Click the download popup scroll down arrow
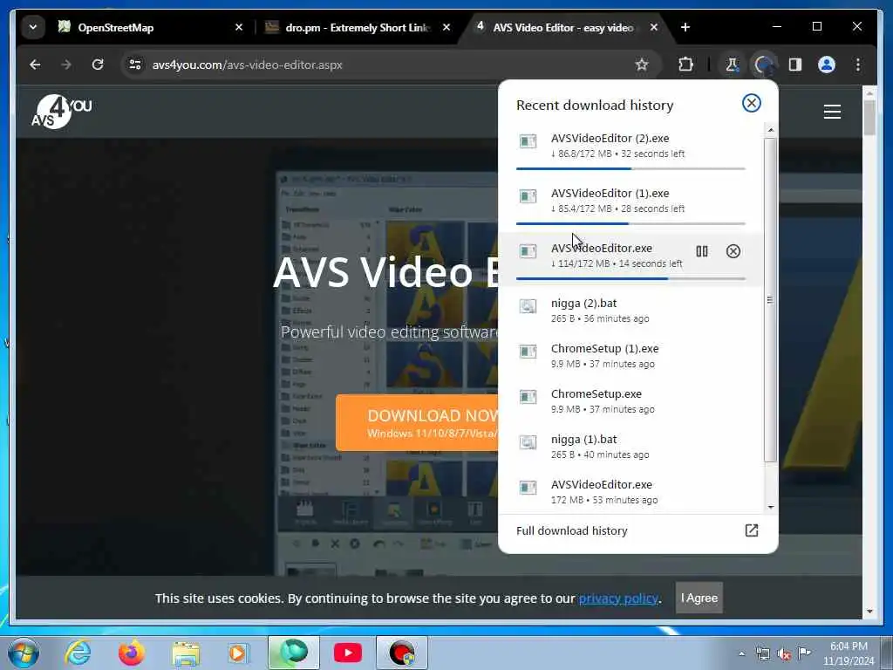 pos(771,507)
